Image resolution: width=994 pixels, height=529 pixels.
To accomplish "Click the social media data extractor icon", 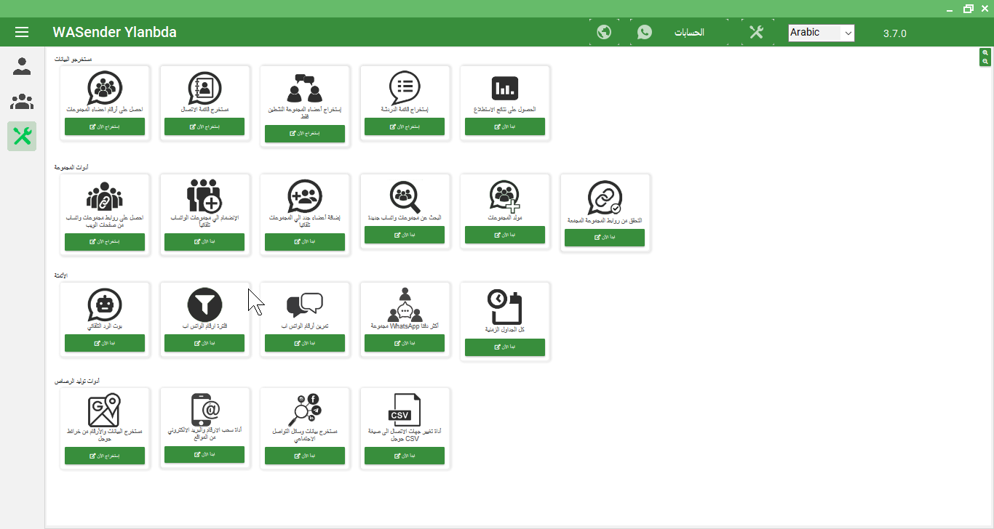I will (x=305, y=411).
